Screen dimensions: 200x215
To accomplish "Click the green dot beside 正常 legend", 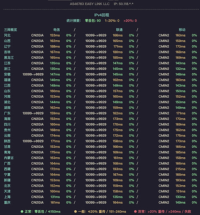I will pyautogui.click(x=22, y=212).
